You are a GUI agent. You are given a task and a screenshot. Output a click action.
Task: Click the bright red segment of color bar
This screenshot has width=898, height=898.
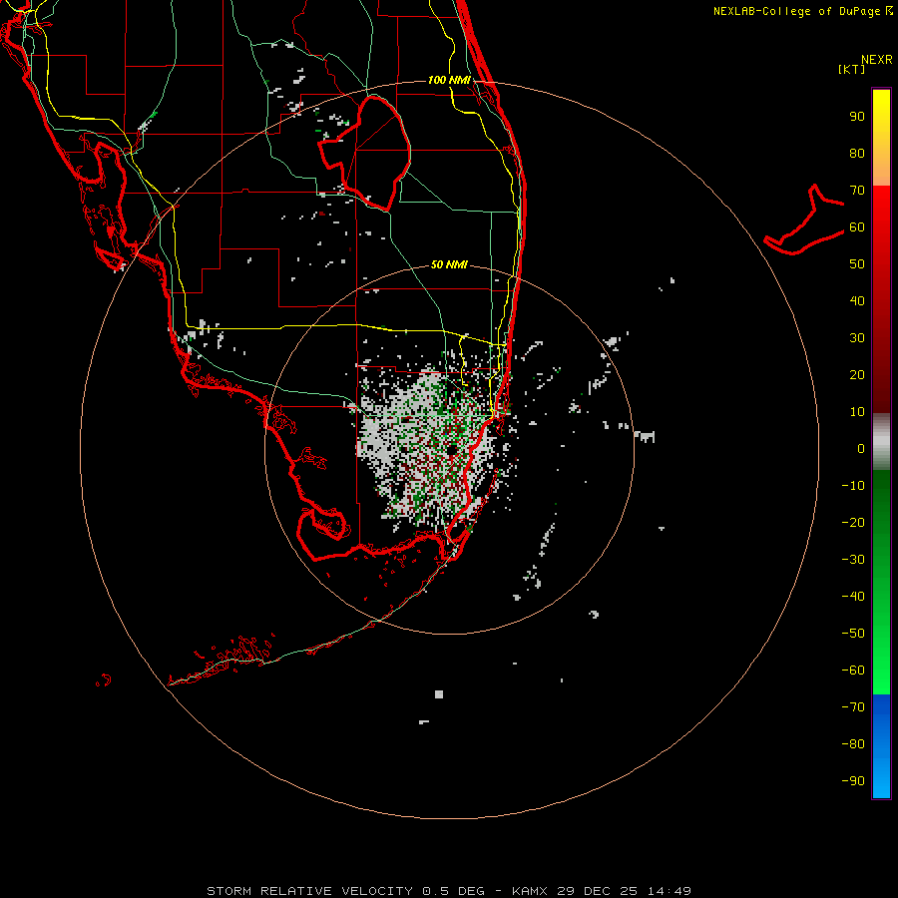pos(881,218)
